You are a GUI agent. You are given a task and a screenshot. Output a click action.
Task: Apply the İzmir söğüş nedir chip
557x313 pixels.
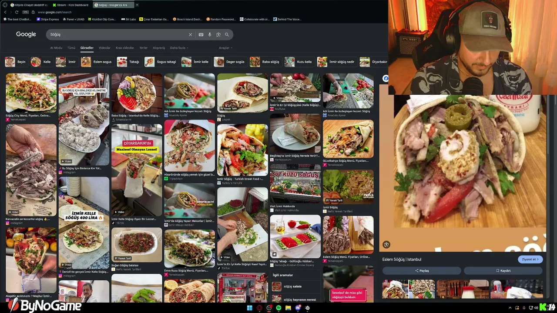point(336,62)
